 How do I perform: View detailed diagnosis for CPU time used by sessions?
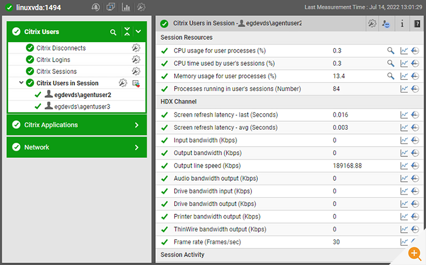coord(391,63)
